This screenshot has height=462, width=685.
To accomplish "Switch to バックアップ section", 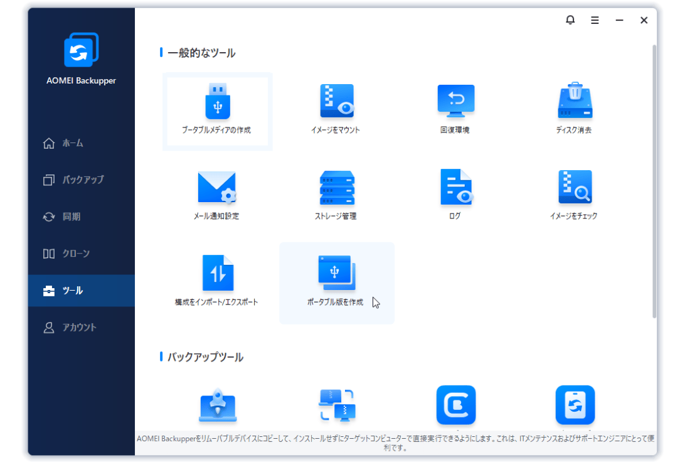I will (x=82, y=180).
